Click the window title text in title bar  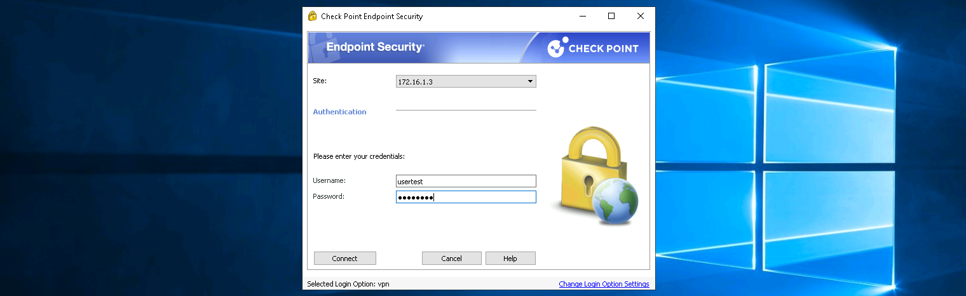pos(371,17)
